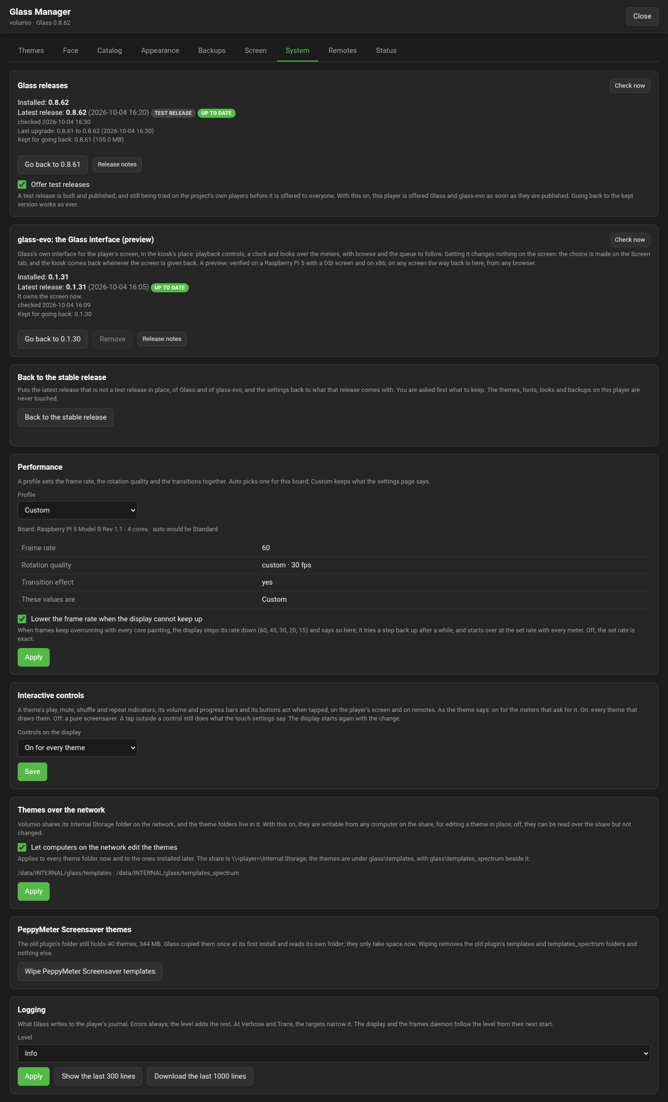Switch to the Face tab
Screen dimensions: 668x1102
pyautogui.click(x=71, y=51)
